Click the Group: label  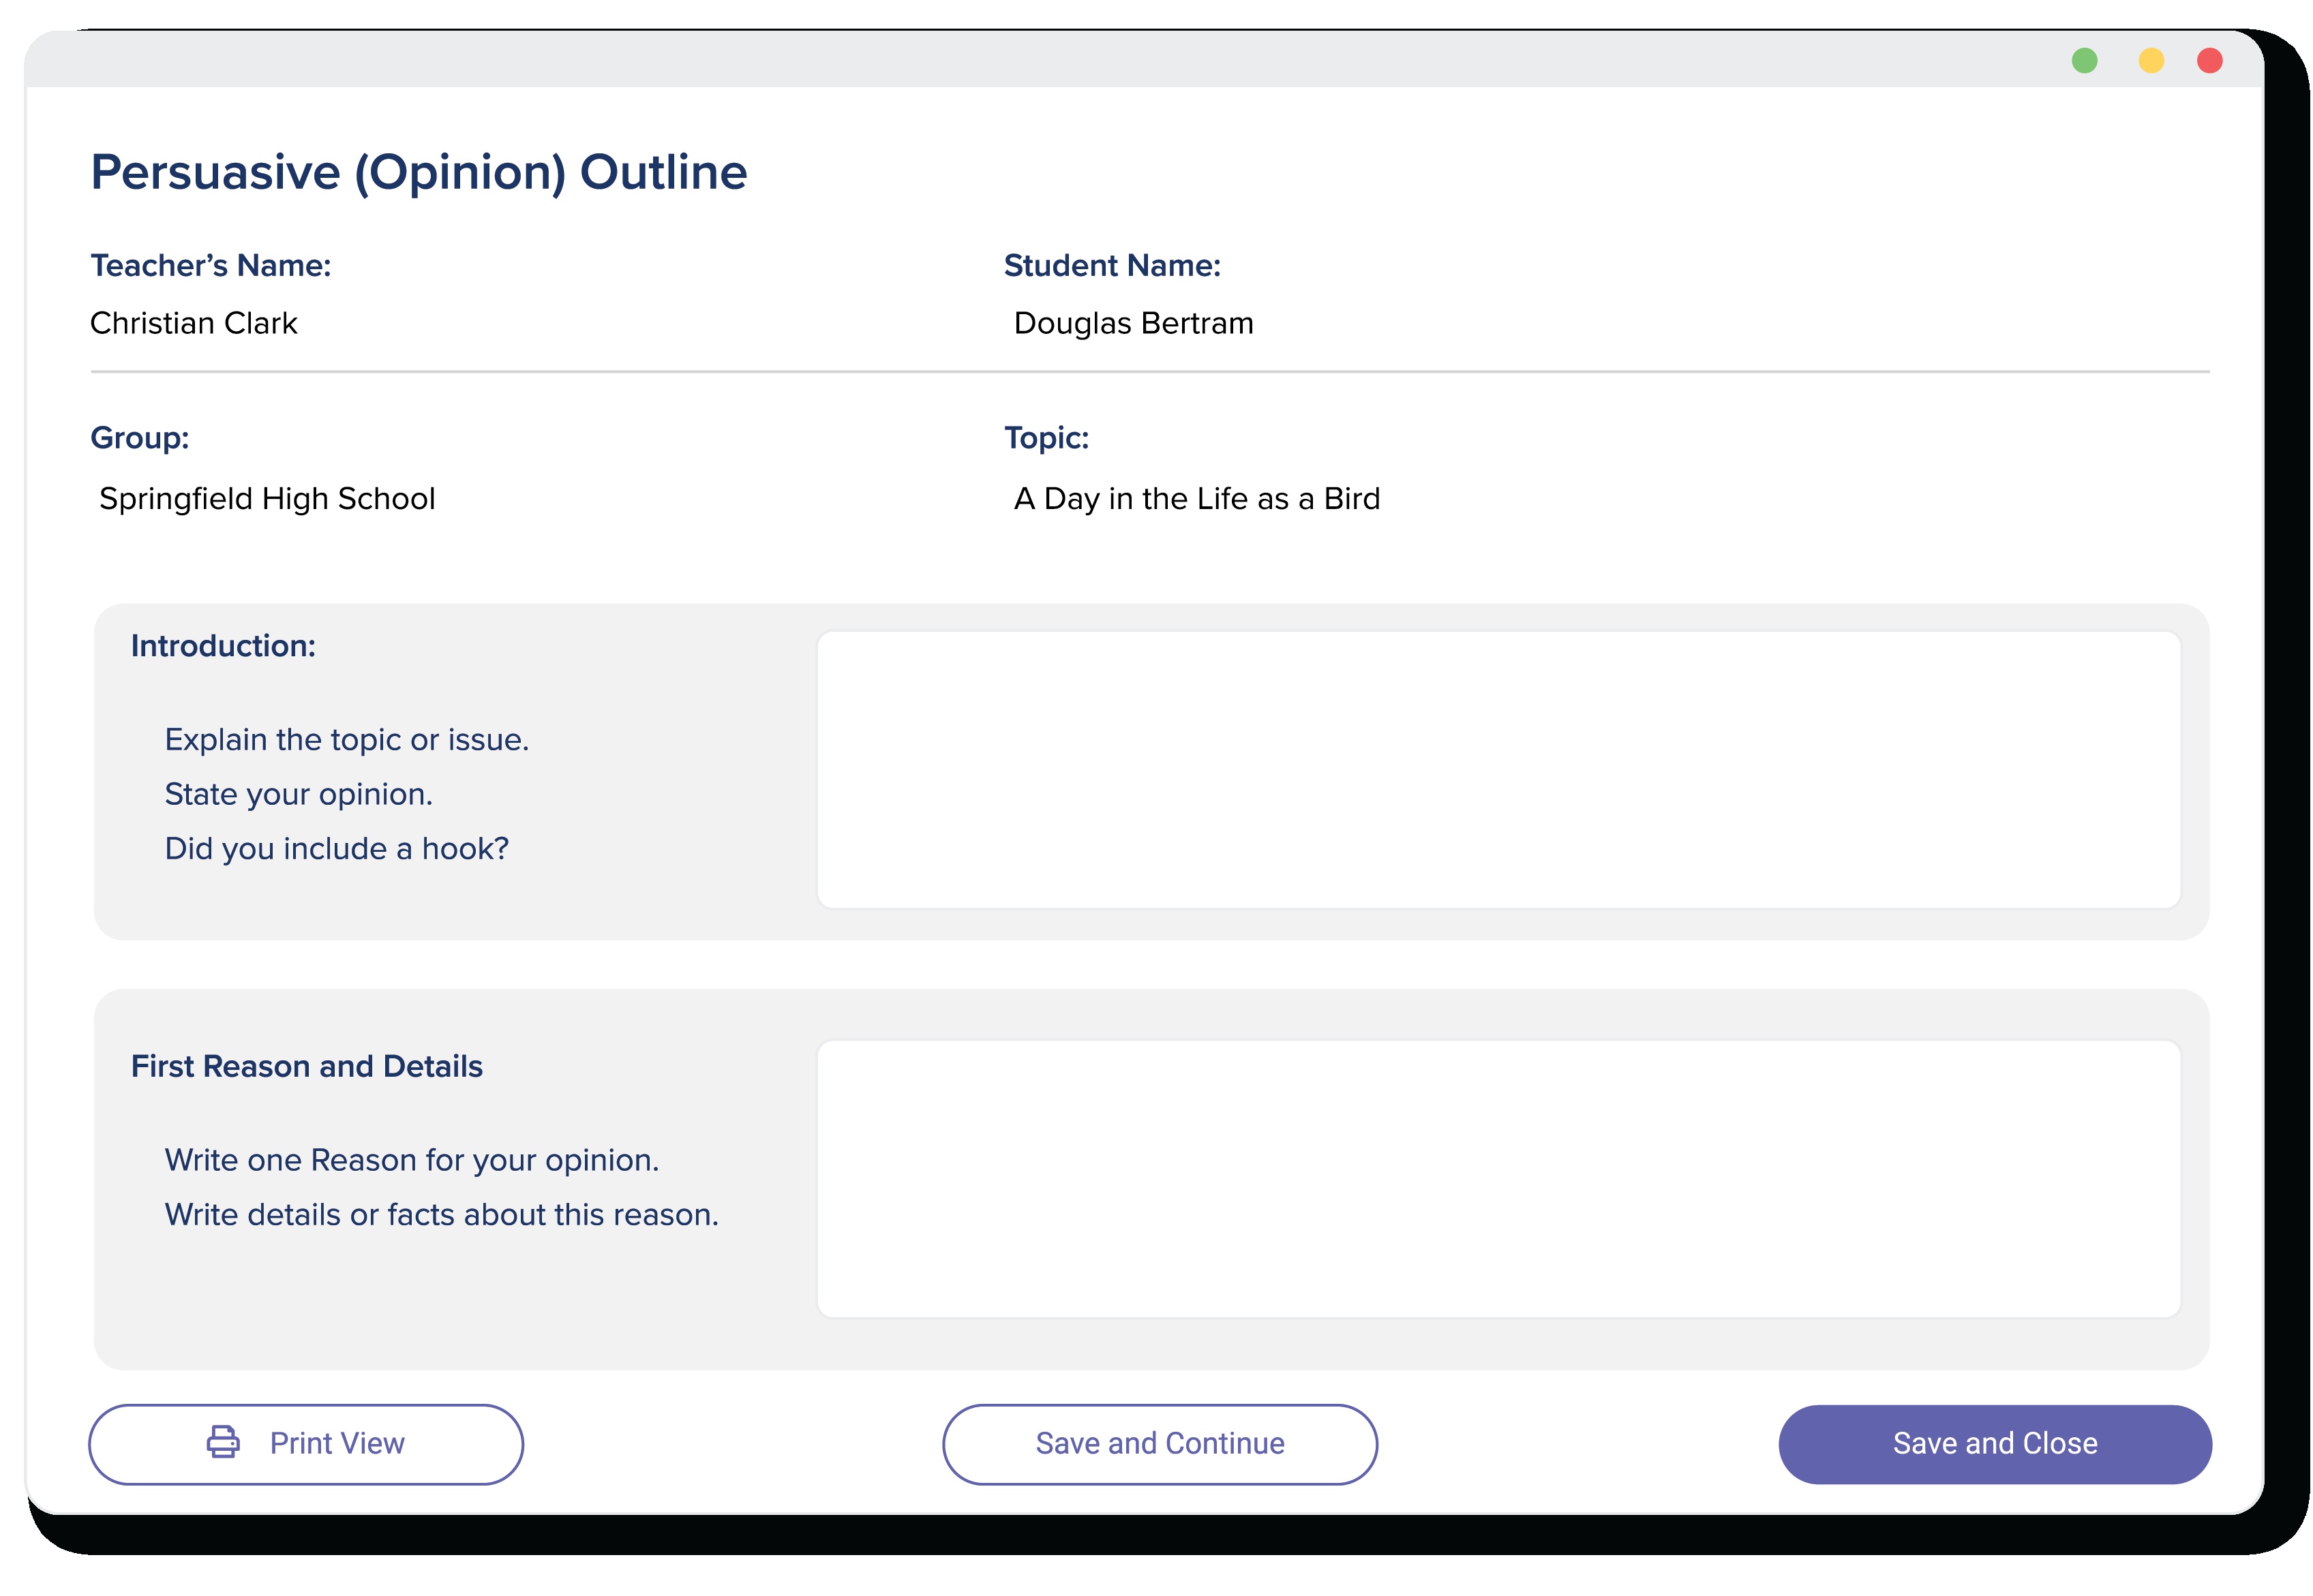(139, 438)
